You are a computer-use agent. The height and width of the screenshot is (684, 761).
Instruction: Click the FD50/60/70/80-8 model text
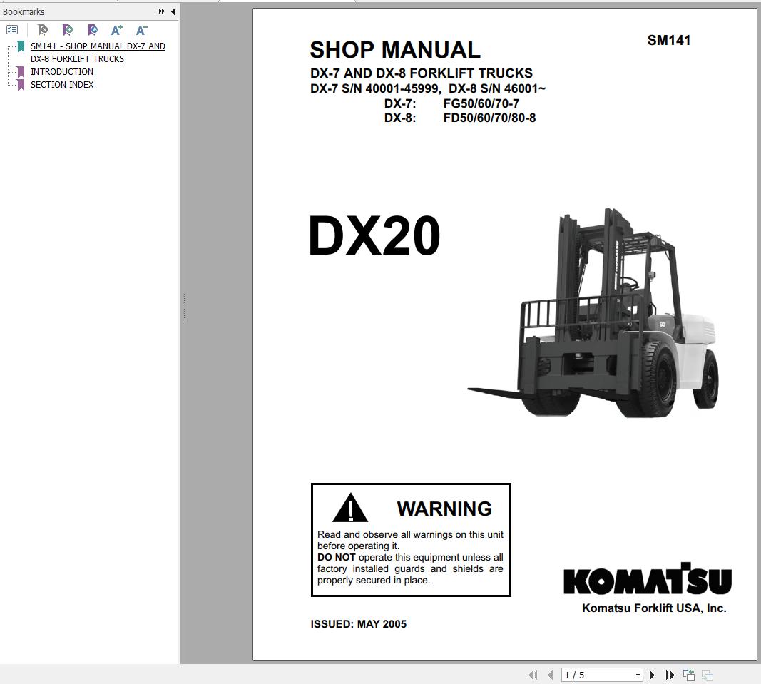point(489,118)
